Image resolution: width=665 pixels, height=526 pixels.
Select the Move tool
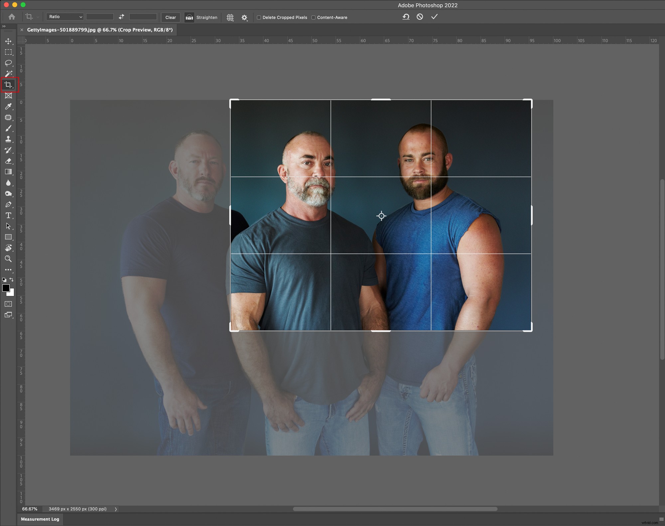tap(8, 41)
